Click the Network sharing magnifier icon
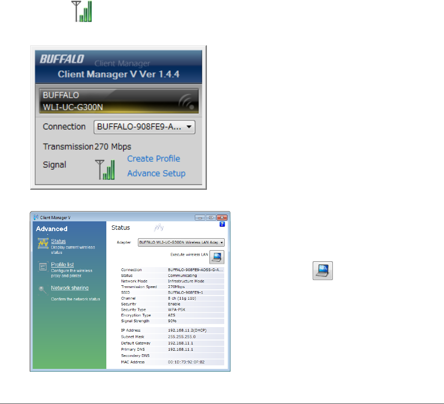 42,290
